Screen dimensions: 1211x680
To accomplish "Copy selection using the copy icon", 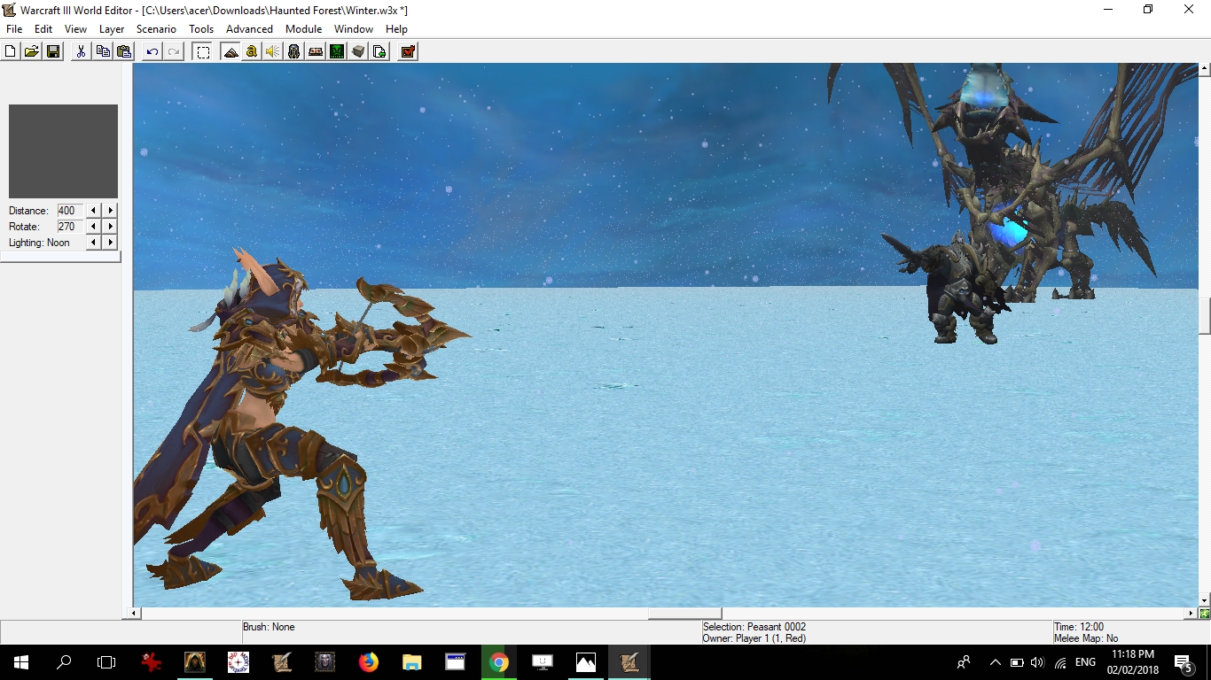I will [103, 51].
